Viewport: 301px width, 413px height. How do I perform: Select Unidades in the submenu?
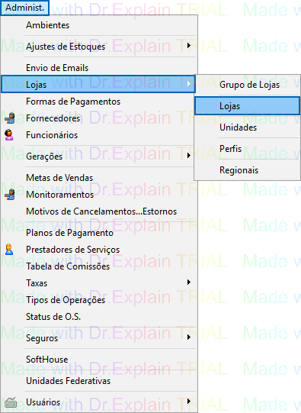click(247, 127)
